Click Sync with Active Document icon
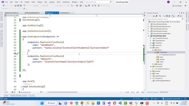189x106 pixels. click(x=164, y=16)
